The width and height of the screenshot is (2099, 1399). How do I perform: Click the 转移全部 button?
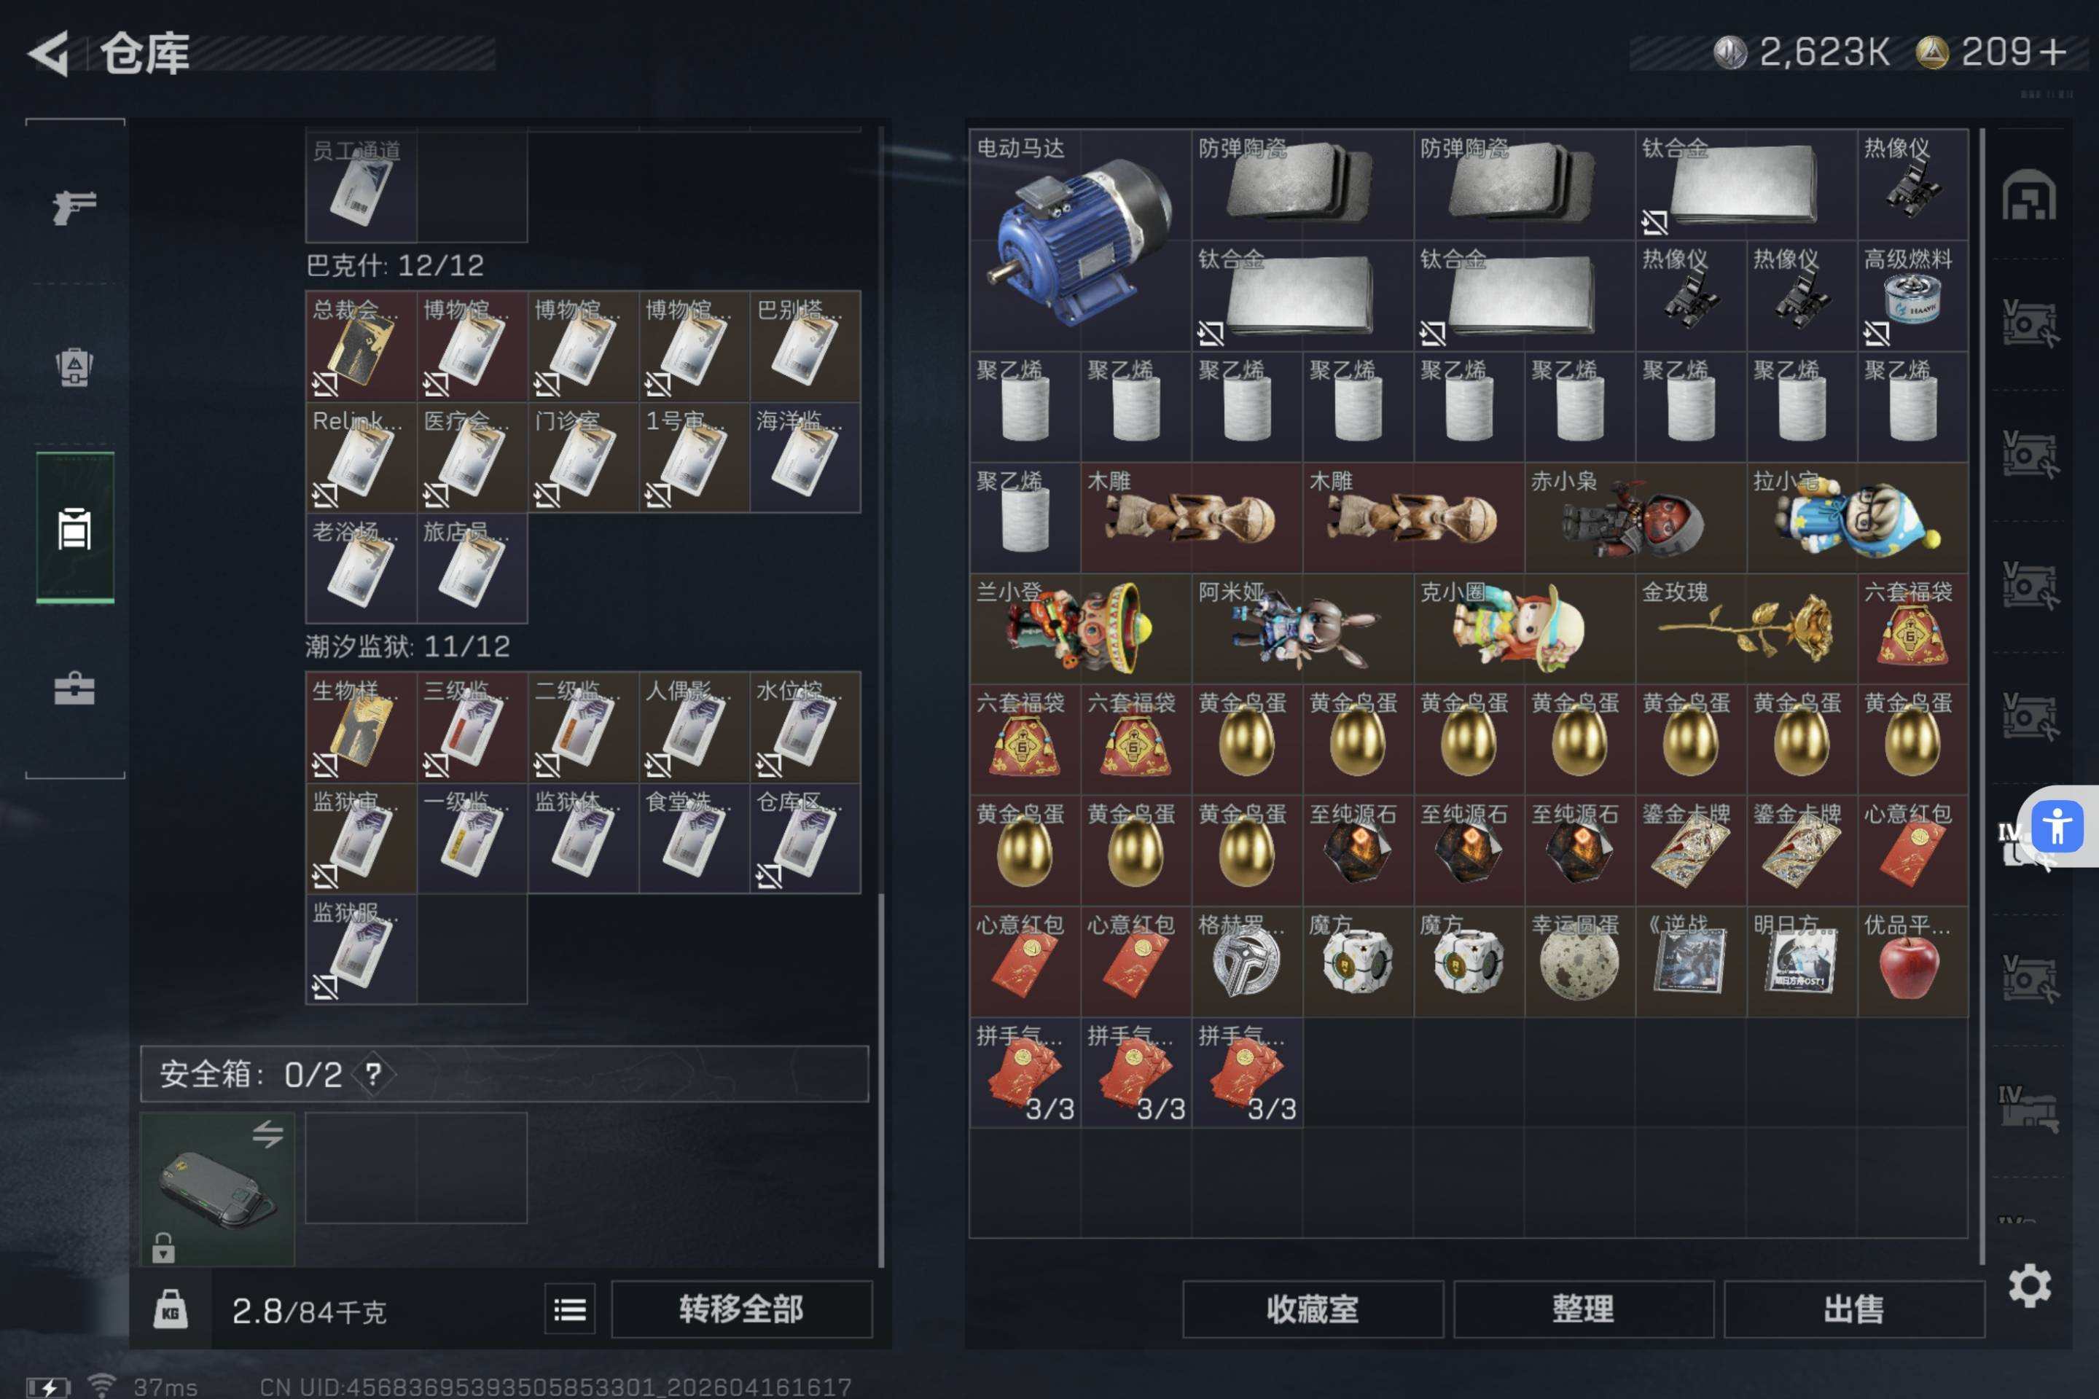tap(740, 1310)
